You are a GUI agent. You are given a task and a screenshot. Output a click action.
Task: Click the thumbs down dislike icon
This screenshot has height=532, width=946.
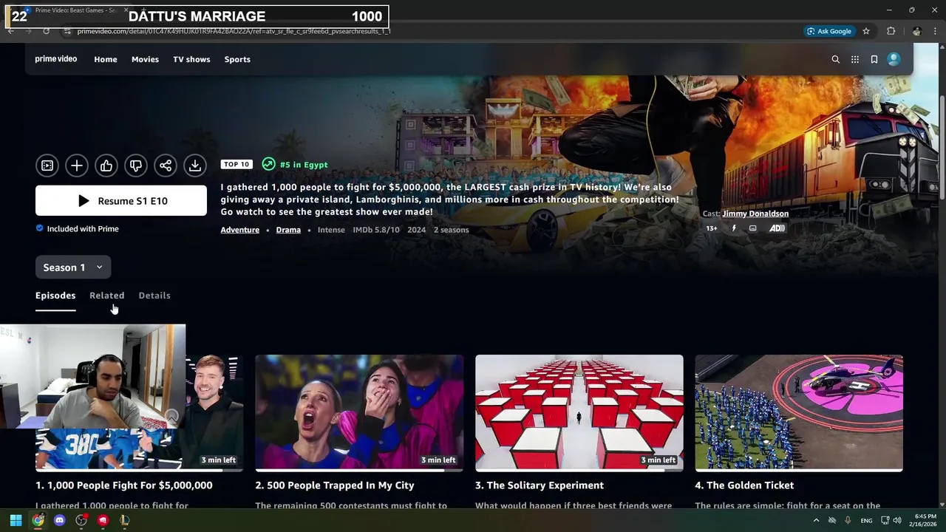pos(136,166)
